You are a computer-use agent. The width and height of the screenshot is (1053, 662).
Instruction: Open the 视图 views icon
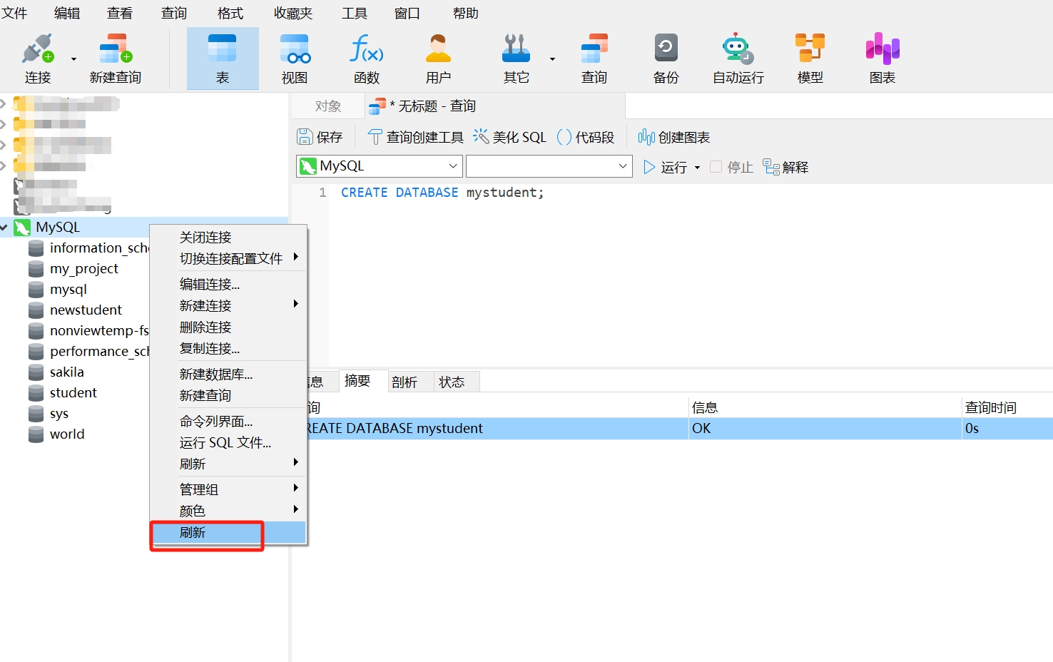tap(295, 58)
